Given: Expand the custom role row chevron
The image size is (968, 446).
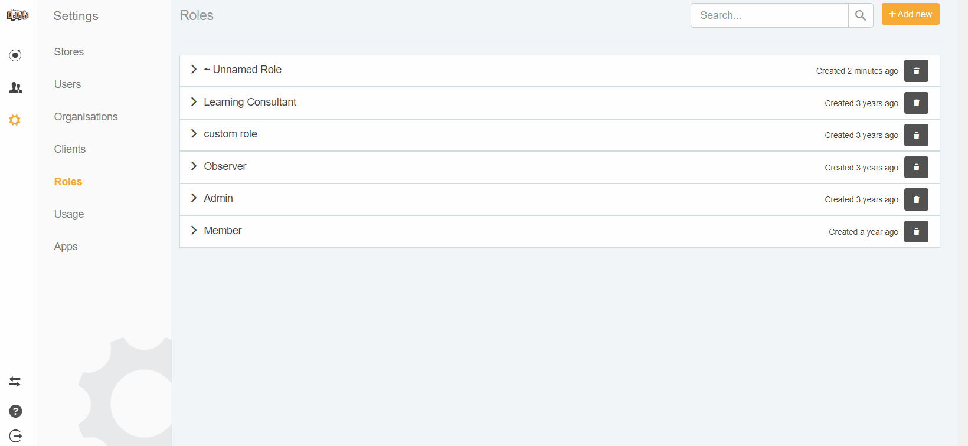Looking at the screenshot, I should [194, 134].
